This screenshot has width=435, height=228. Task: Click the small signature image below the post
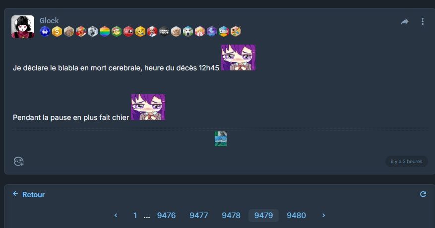coord(221,139)
